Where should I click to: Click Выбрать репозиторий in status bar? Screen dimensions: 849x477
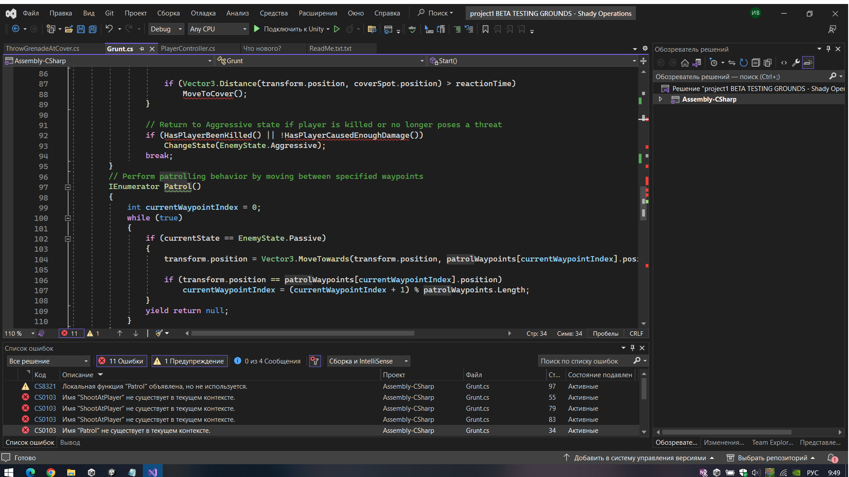(x=772, y=458)
